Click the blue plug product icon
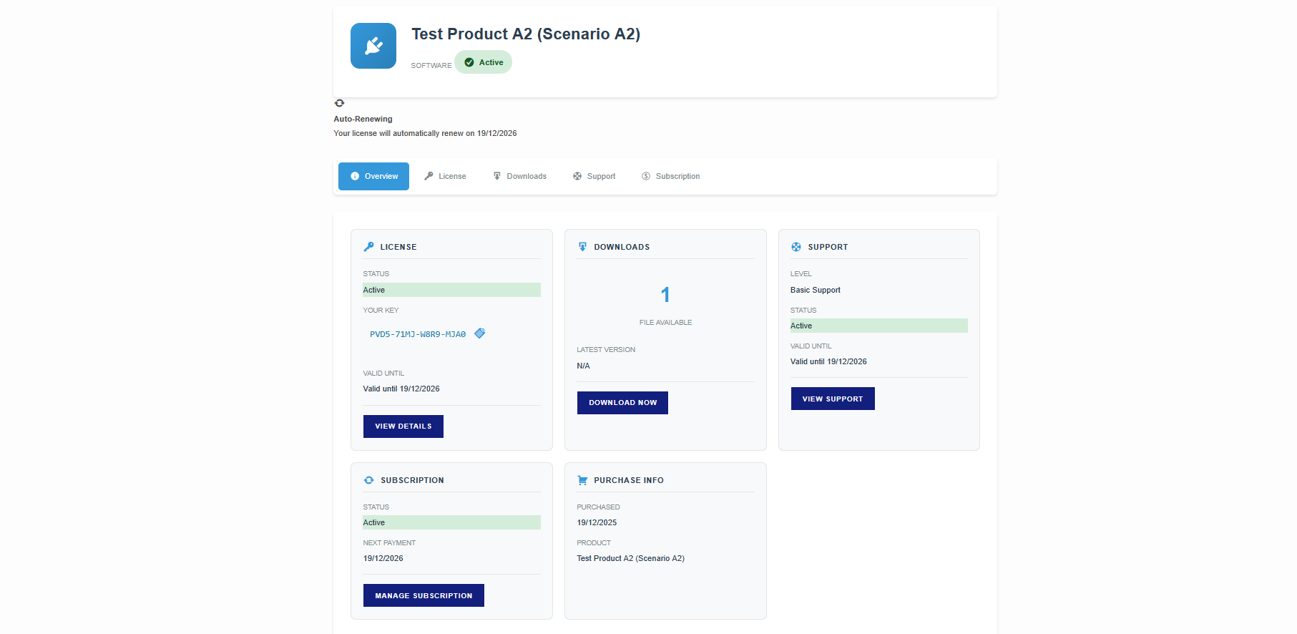The width and height of the screenshot is (1297, 634). click(x=373, y=46)
